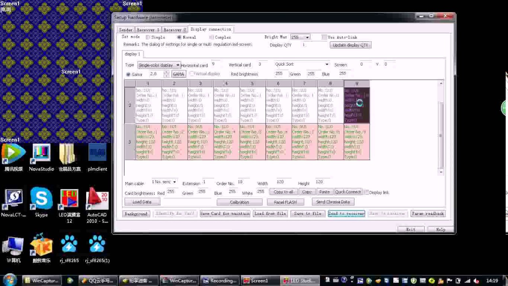Open the rj_sf8265(1) desktop icon
Screen dimensions: 508x286
(97, 249)
